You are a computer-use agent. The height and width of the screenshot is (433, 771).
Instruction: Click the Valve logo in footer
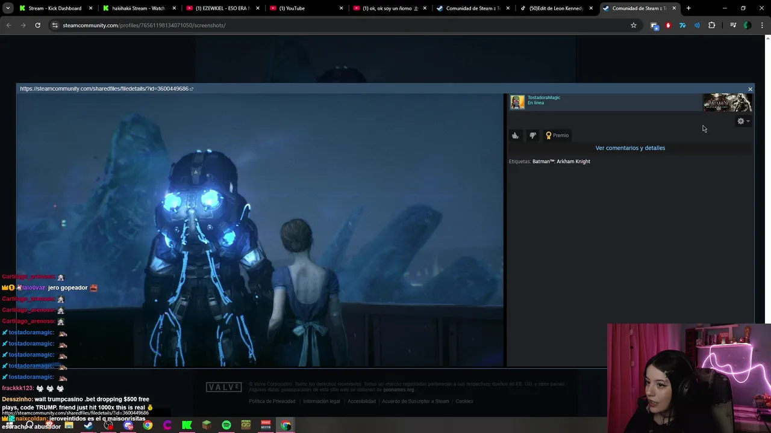pyautogui.click(x=223, y=387)
